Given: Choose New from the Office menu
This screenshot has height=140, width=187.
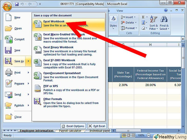Looking at the screenshot, I should pos(17,17).
